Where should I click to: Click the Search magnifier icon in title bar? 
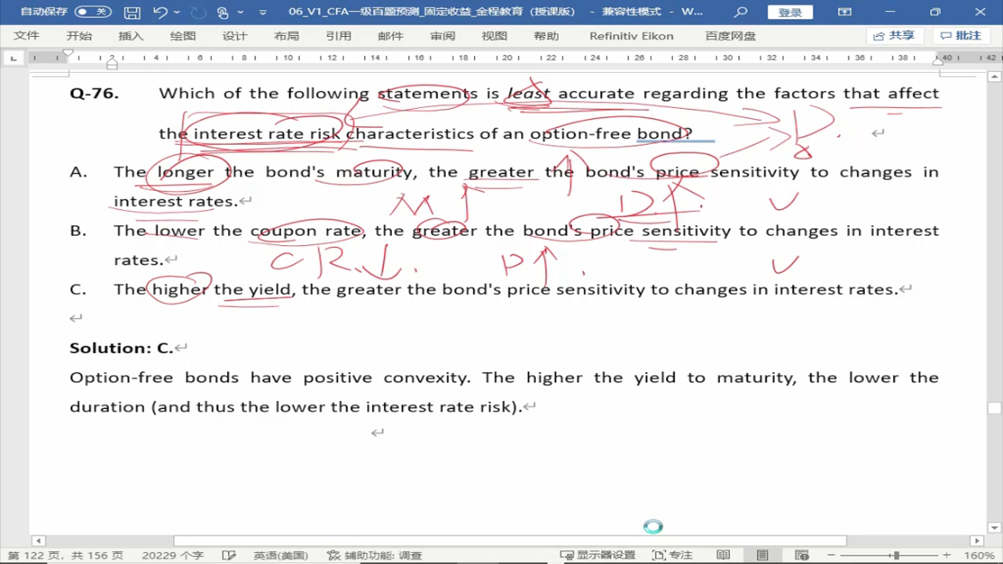pyautogui.click(x=741, y=12)
